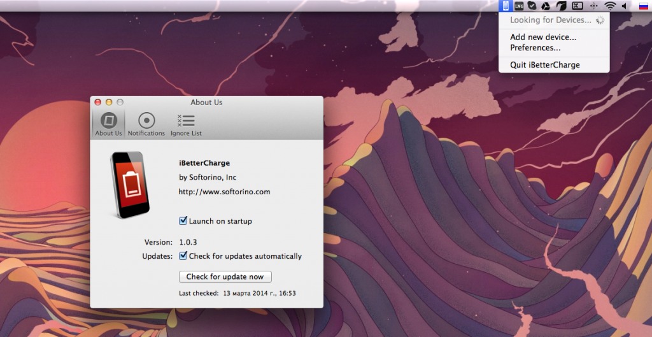The height and width of the screenshot is (337, 652).
Task: Click the iBetterCharge app name text
Action: point(204,162)
